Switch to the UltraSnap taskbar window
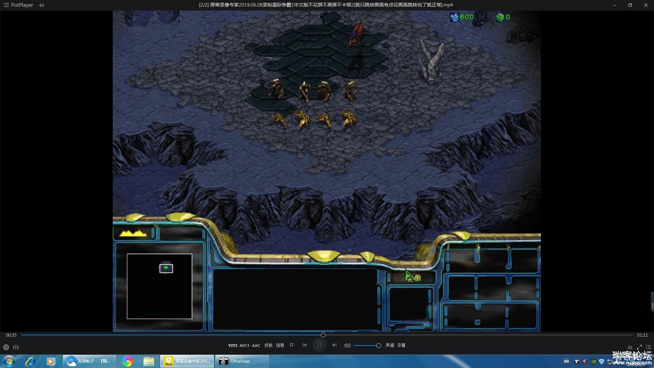The image size is (654, 368). 242,361
